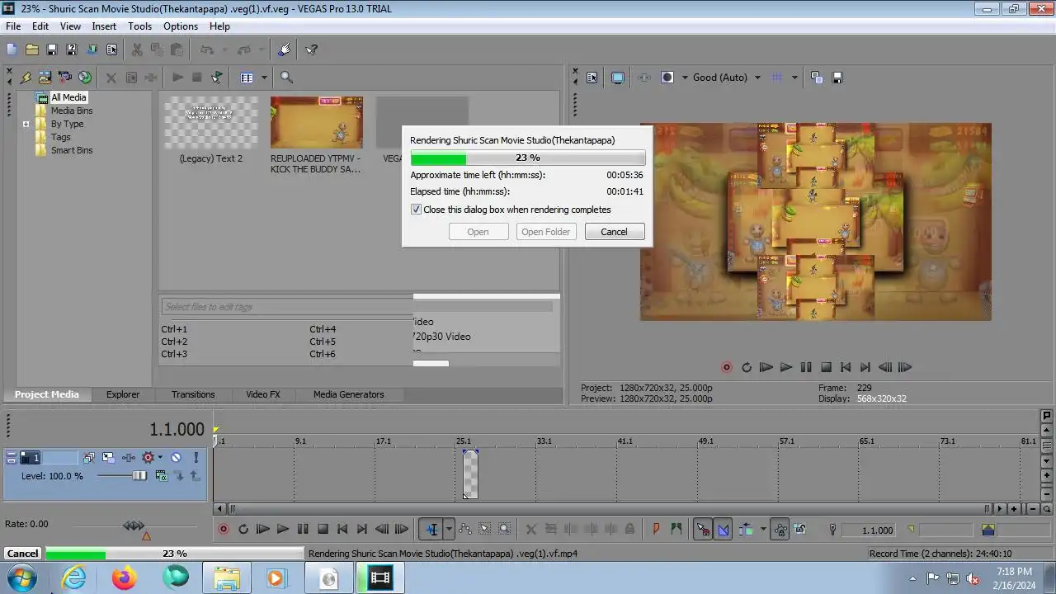Switch to the Video FX tab
The image size is (1056, 594).
coord(263,394)
